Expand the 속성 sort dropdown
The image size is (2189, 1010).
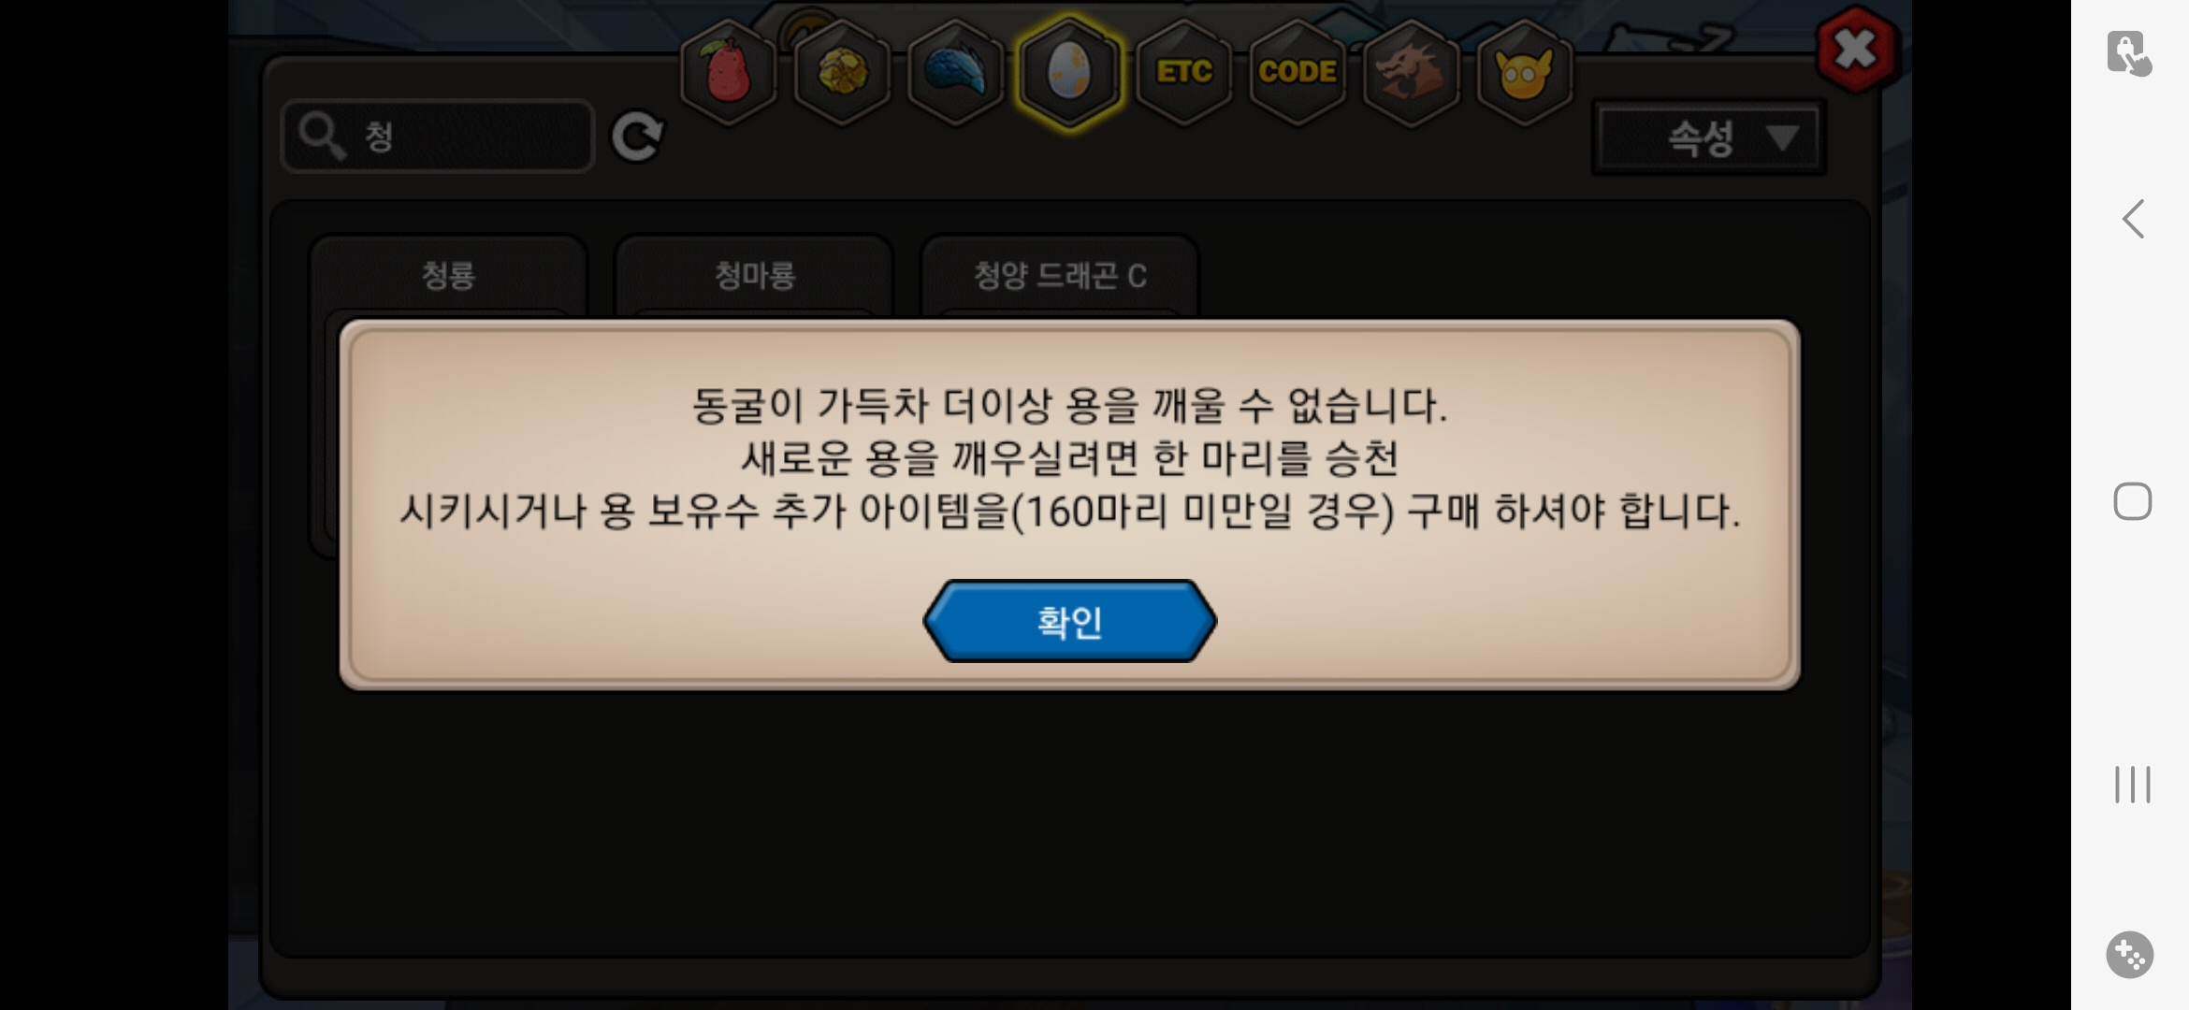1708,138
